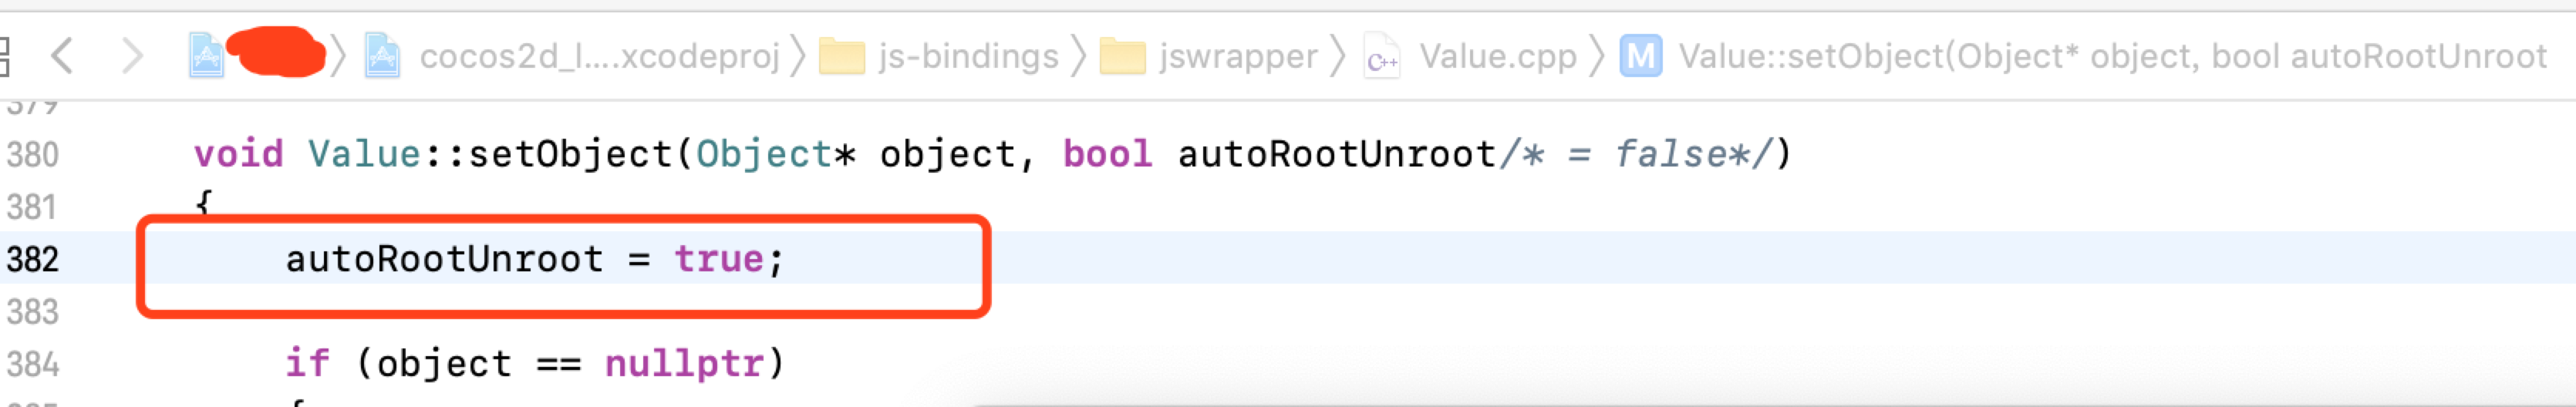Open the Value::setObject method breadcrumb
2576x407 pixels.
click(2112, 57)
